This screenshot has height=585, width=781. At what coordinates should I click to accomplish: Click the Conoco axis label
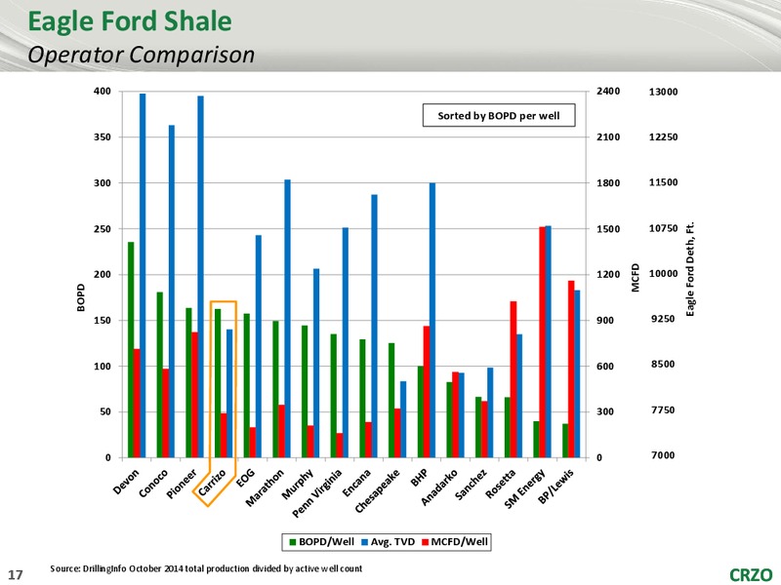point(153,483)
